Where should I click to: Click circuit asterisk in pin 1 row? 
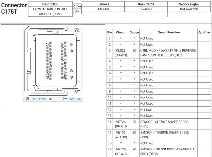121,38
